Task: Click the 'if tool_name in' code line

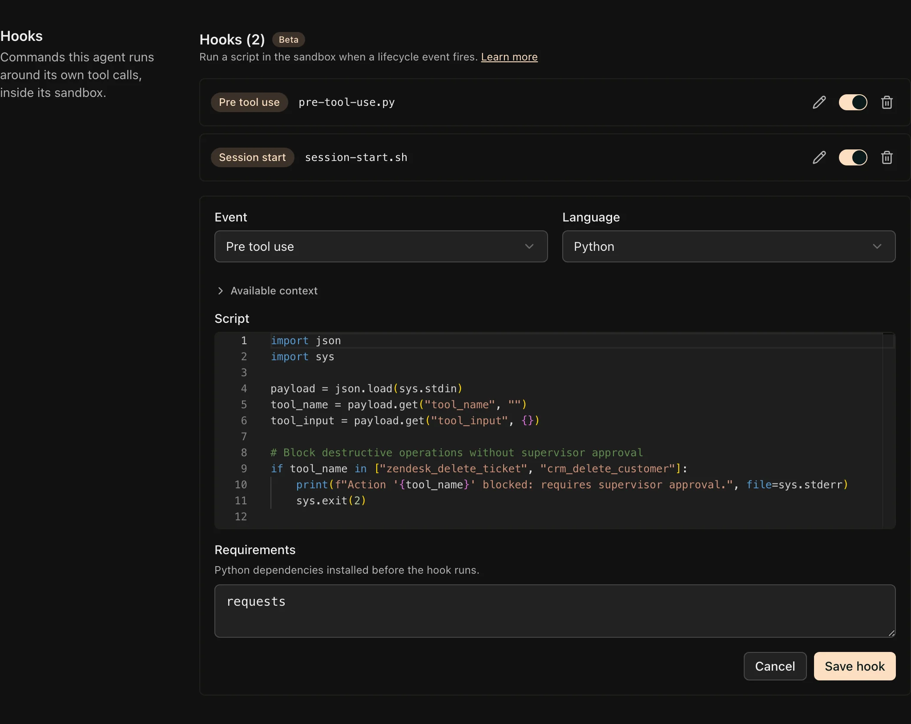Action: point(479,469)
